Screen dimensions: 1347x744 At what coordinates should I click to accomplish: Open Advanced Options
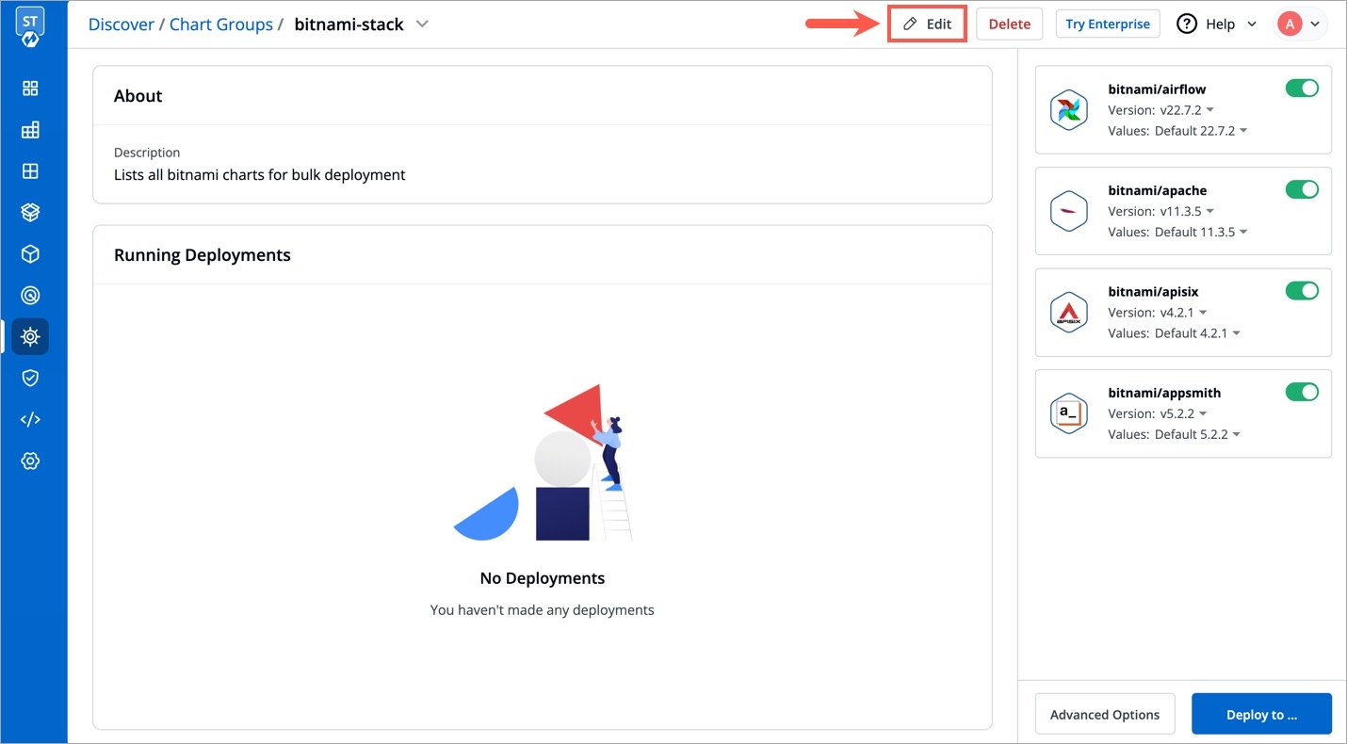pos(1105,714)
